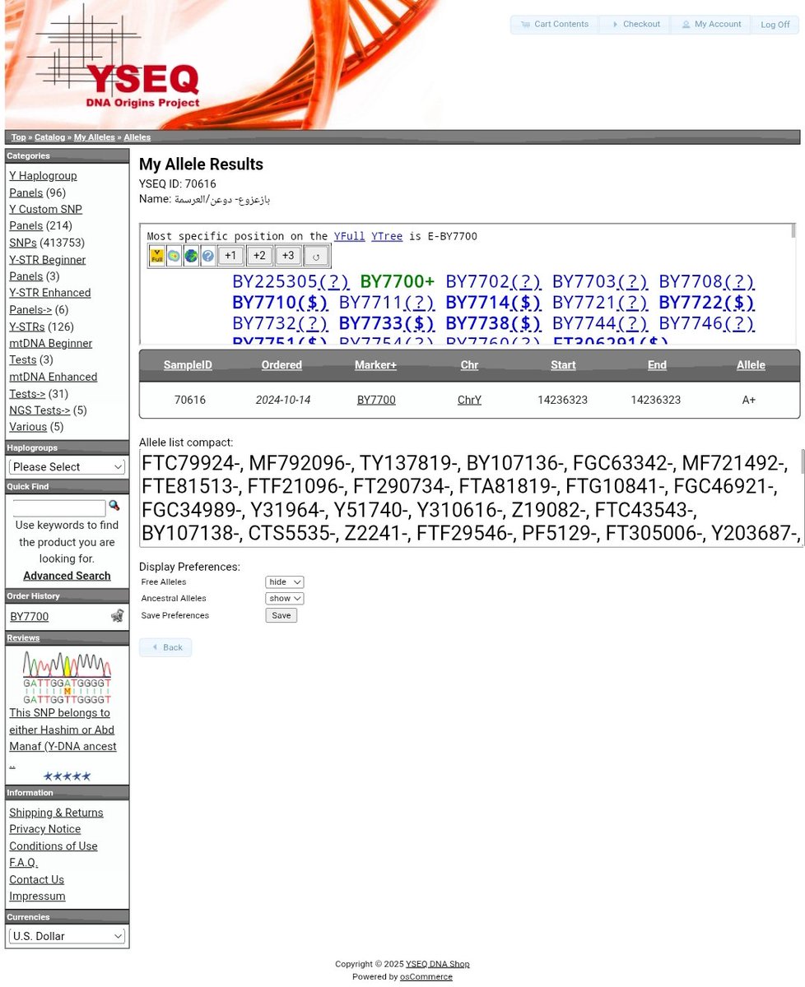Screen dimensions: 805x987
Task: Open the U.S. Dollar currency dropdown
Action: click(x=67, y=936)
